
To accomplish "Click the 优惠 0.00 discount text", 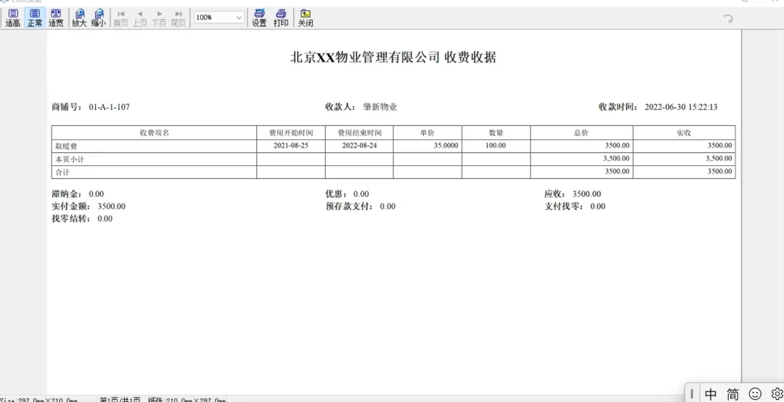I will 347,194.
